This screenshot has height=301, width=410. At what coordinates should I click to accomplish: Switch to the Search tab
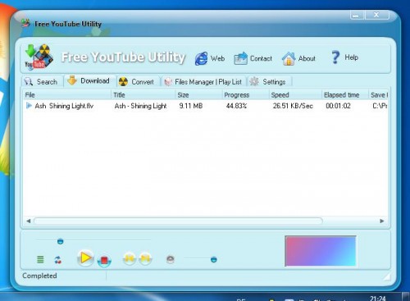[42, 81]
